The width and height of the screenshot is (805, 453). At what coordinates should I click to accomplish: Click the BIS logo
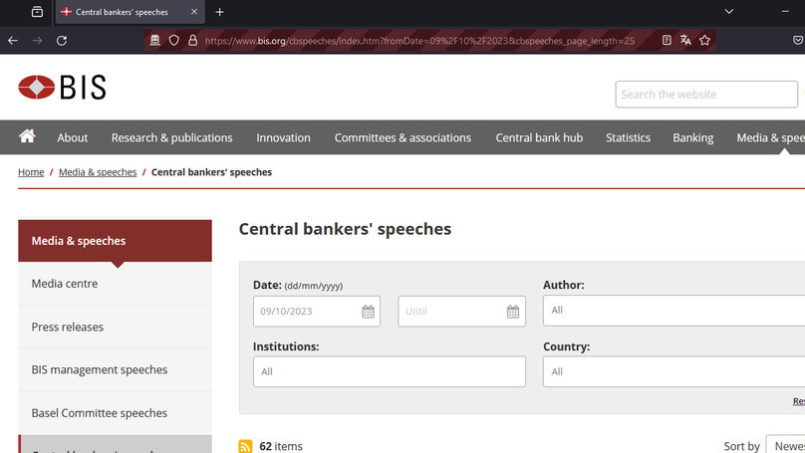(x=62, y=88)
